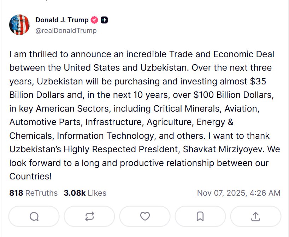
Task: Click the black plus badge beside name
Action: pos(104,20)
